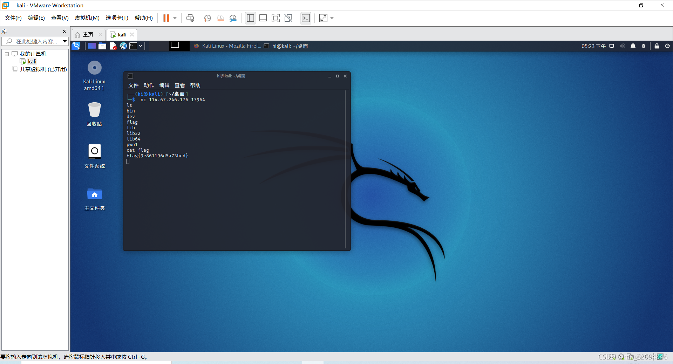Revert the virtual machine to its snapshot
This screenshot has width=673, height=364.
(x=220, y=18)
